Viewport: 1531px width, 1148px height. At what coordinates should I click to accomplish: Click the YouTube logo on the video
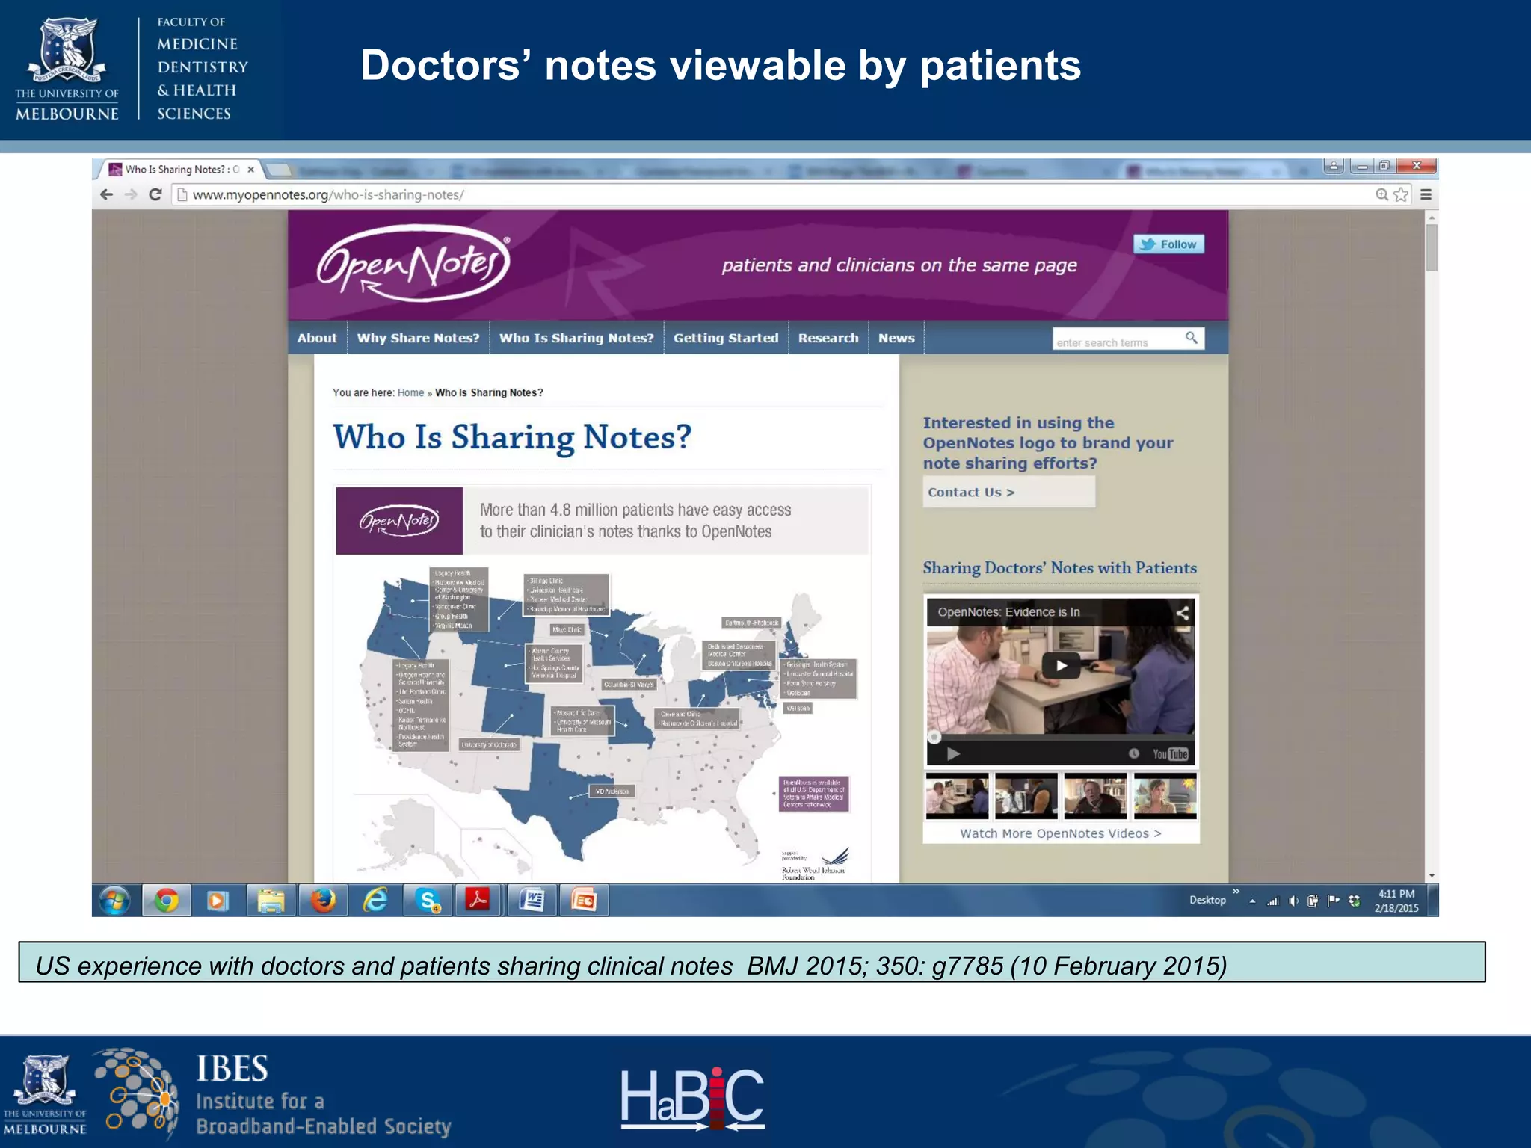click(1170, 754)
